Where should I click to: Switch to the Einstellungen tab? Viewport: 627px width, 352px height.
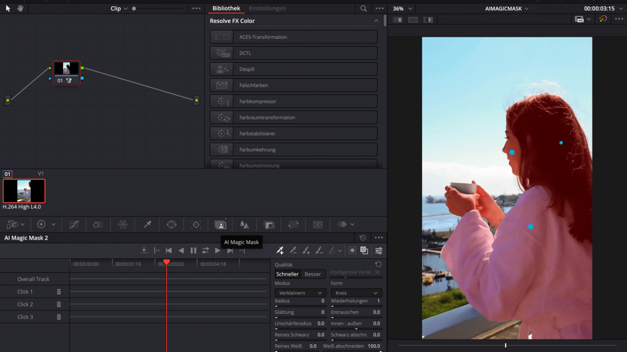coord(267,8)
